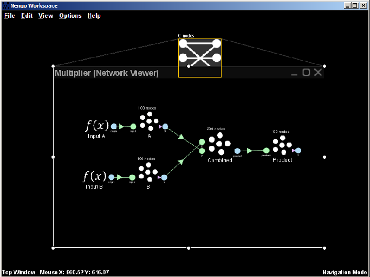Click the '200 nodes' label above Combined

(216, 129)
